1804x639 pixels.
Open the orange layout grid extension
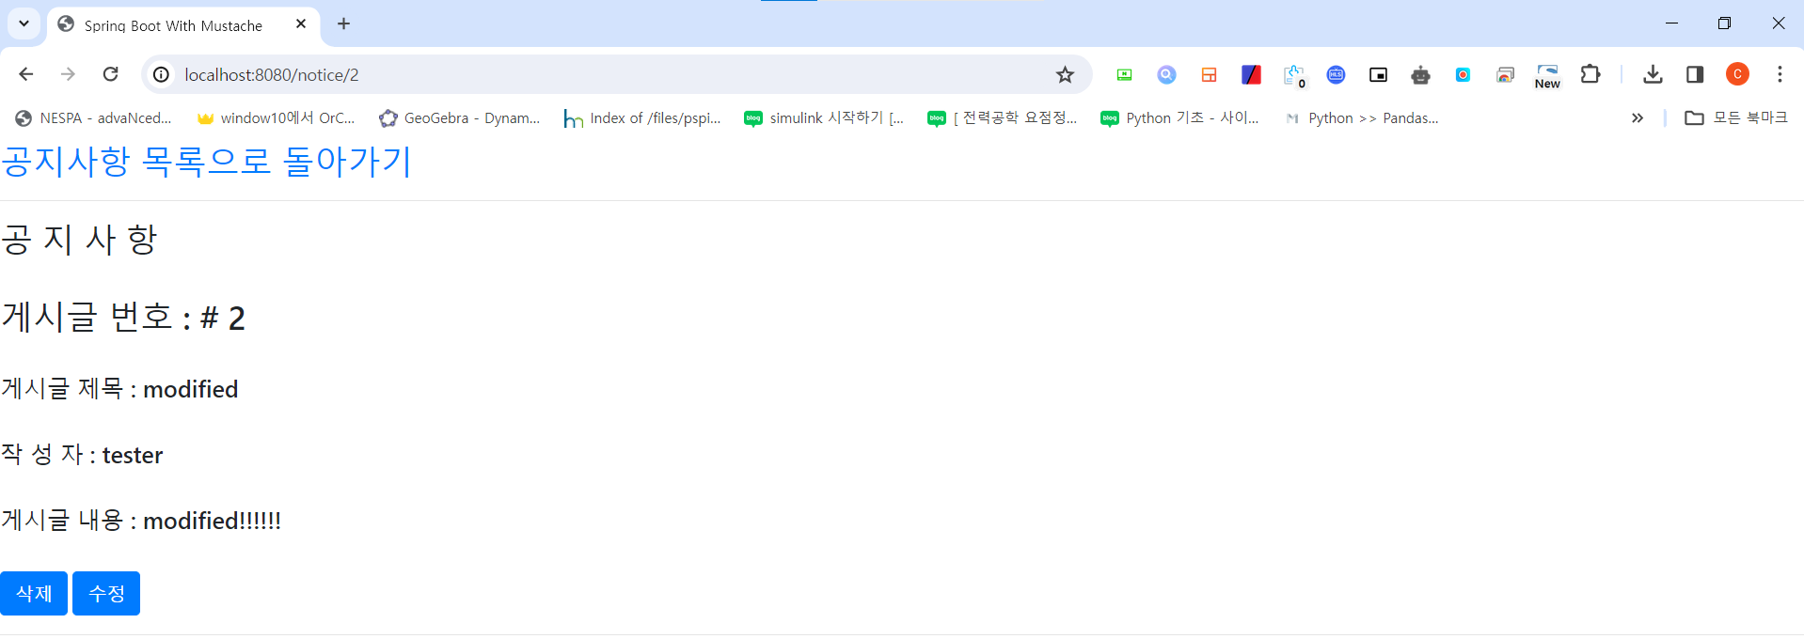1209,74
